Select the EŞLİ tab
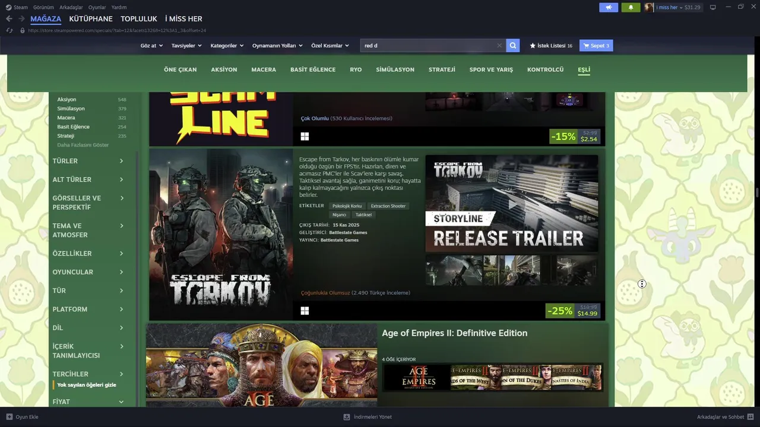760x427 pixels. pyautogui.click(x=584, y=69)
